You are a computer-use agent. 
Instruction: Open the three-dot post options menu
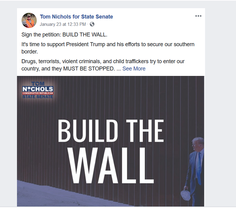tap(198, 16)
